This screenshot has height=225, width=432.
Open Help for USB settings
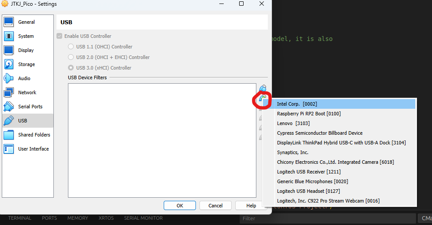click(x=251, y=206)
